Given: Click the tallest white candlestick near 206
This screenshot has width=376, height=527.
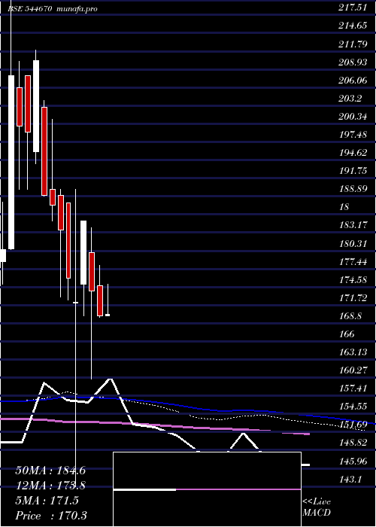Looking at the screenshot, I should [x=11, y=163].
